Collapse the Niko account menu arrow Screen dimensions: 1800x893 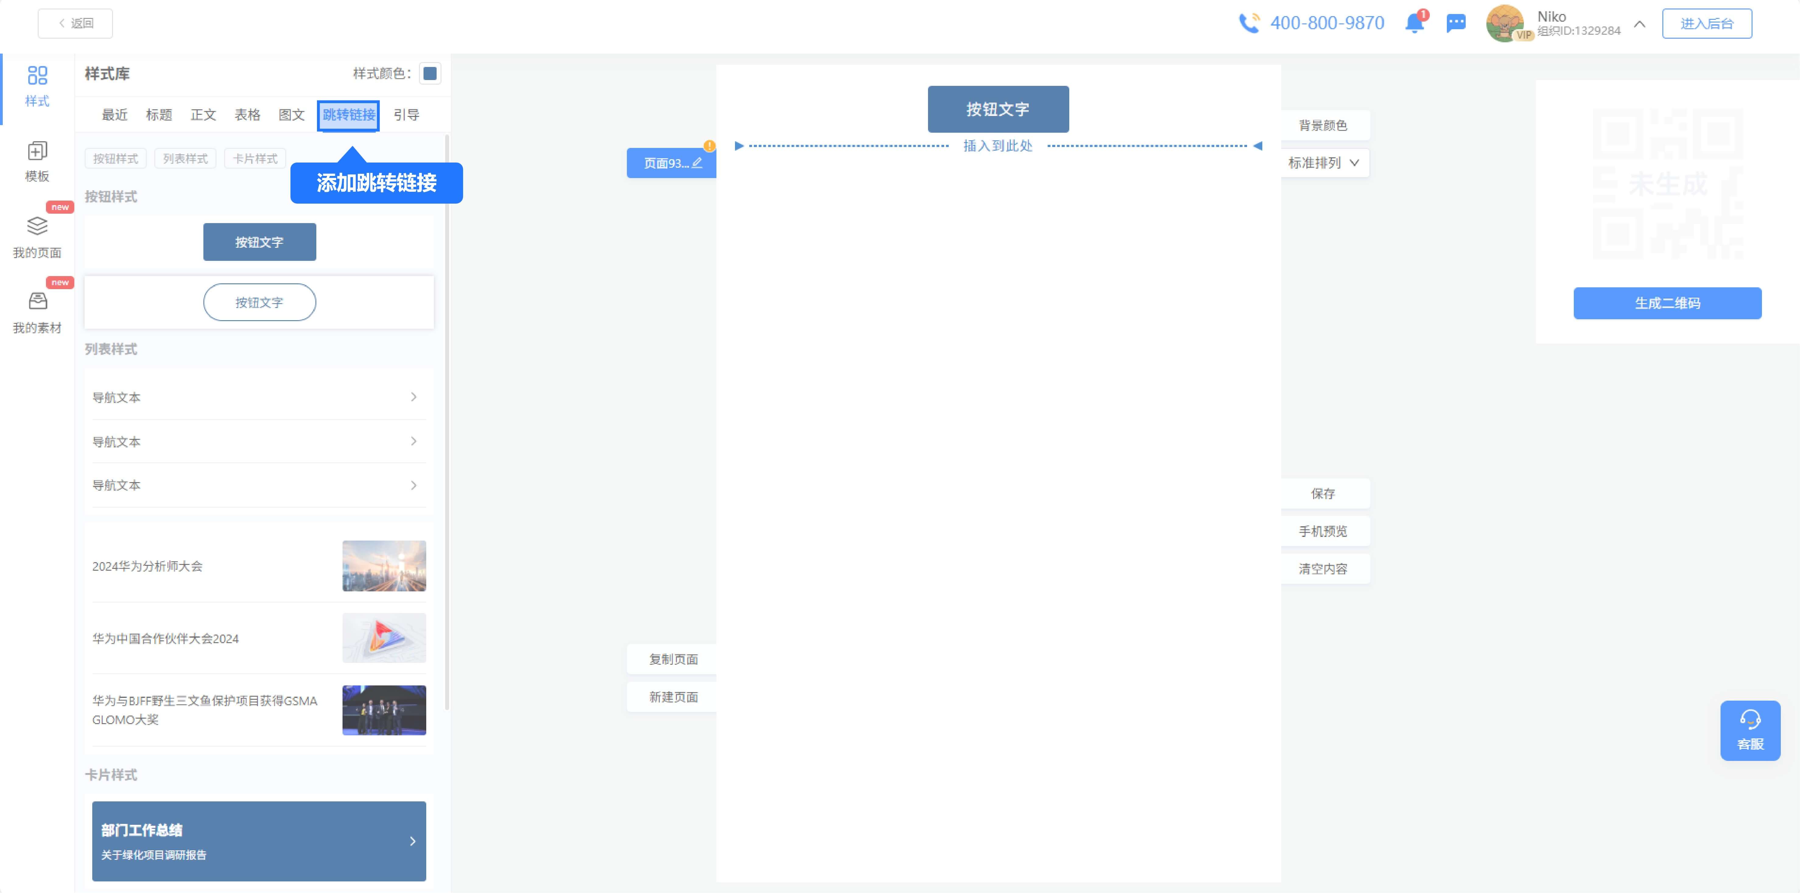tap(1639, 24)
